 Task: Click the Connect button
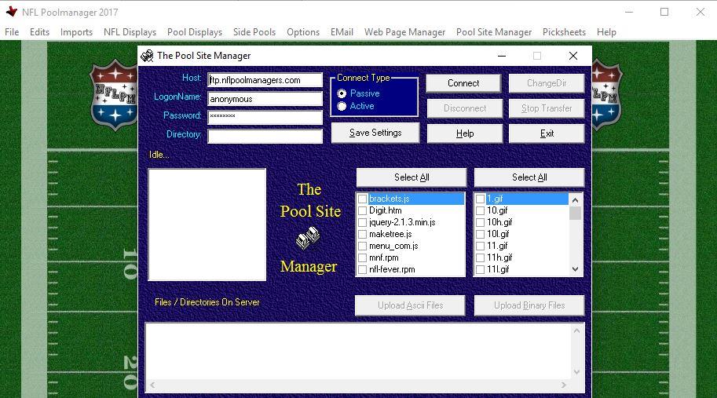[x=463, y=83]
